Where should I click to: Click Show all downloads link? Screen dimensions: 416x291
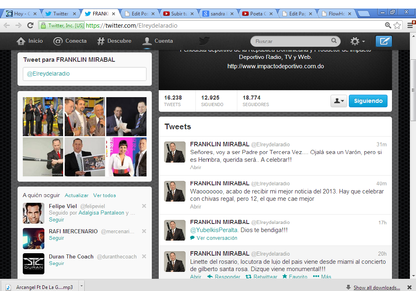click(377, 288)
